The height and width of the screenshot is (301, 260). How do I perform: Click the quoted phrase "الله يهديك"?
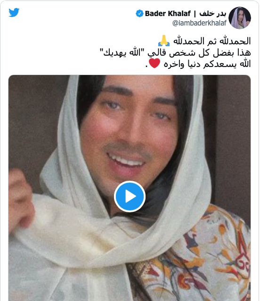(x=122, y=52)
